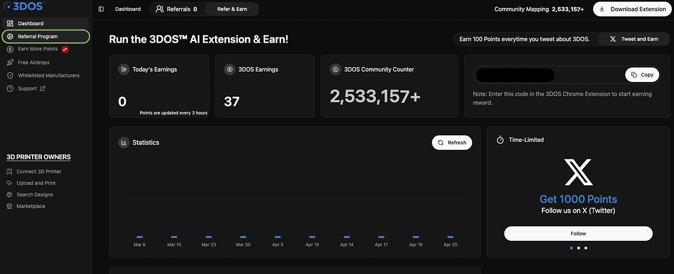Screen dimensions: 674x274
Task: Click the Time-Limited stopwatch icon
Action: tap(500, 140)
